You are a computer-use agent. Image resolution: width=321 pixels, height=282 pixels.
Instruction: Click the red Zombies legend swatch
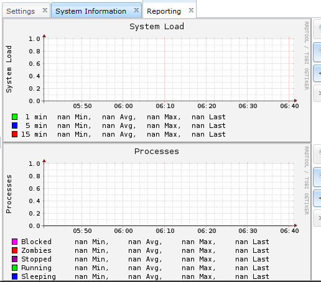pos(14,250)
